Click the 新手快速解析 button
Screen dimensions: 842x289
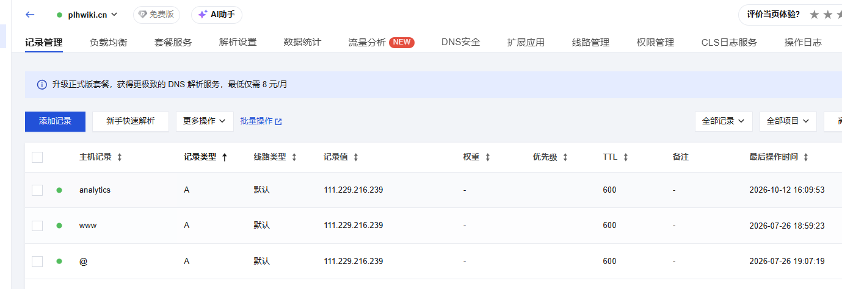(131, 121)
